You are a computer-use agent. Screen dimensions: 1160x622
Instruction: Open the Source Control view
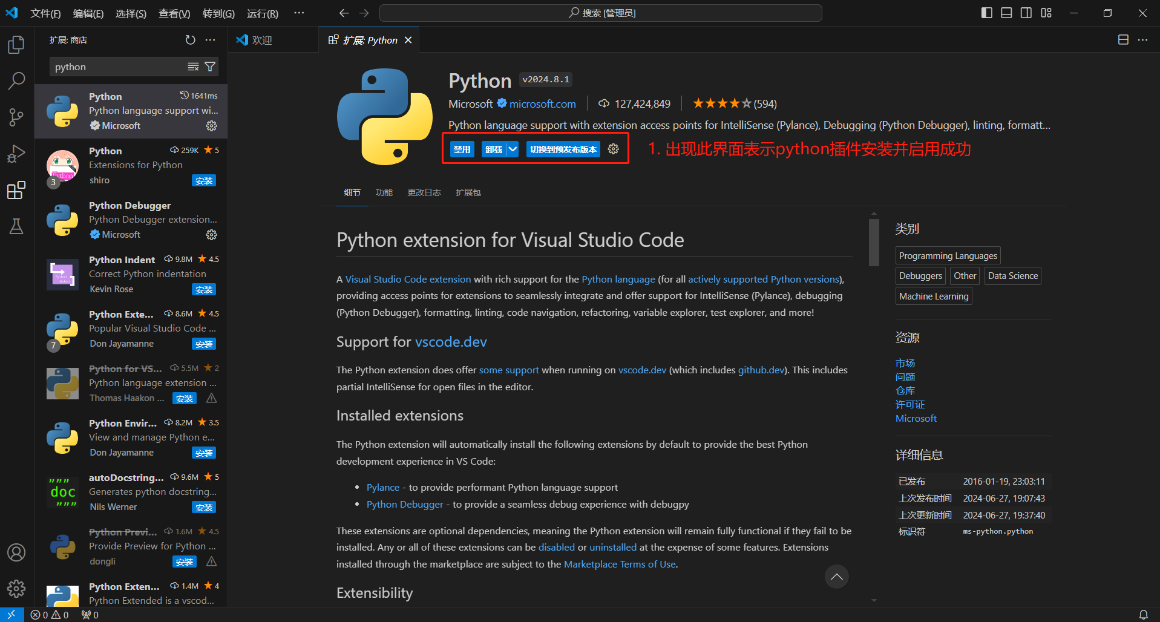click(16, 117)
